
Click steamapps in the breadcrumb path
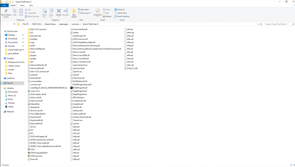coord(64,24)
